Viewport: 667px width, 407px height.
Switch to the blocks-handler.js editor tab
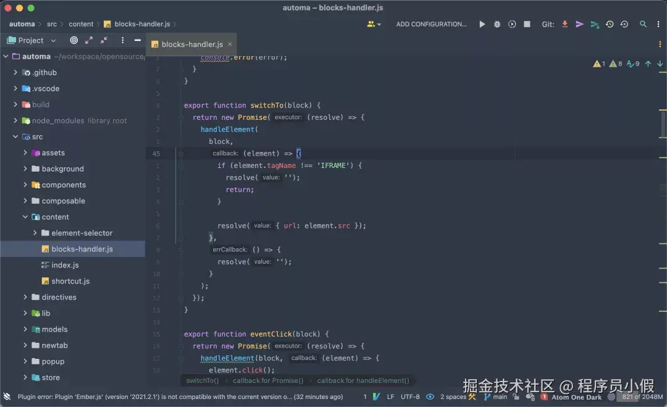(x=191, y=44)
